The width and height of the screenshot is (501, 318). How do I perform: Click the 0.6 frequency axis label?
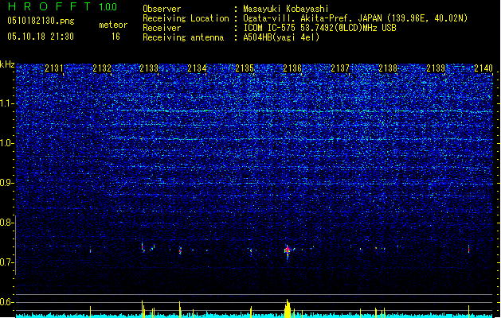[x=6, y=302]
